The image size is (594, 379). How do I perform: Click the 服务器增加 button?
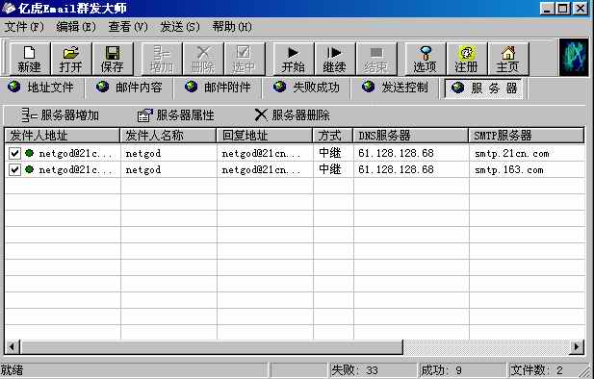pos(61,115)
